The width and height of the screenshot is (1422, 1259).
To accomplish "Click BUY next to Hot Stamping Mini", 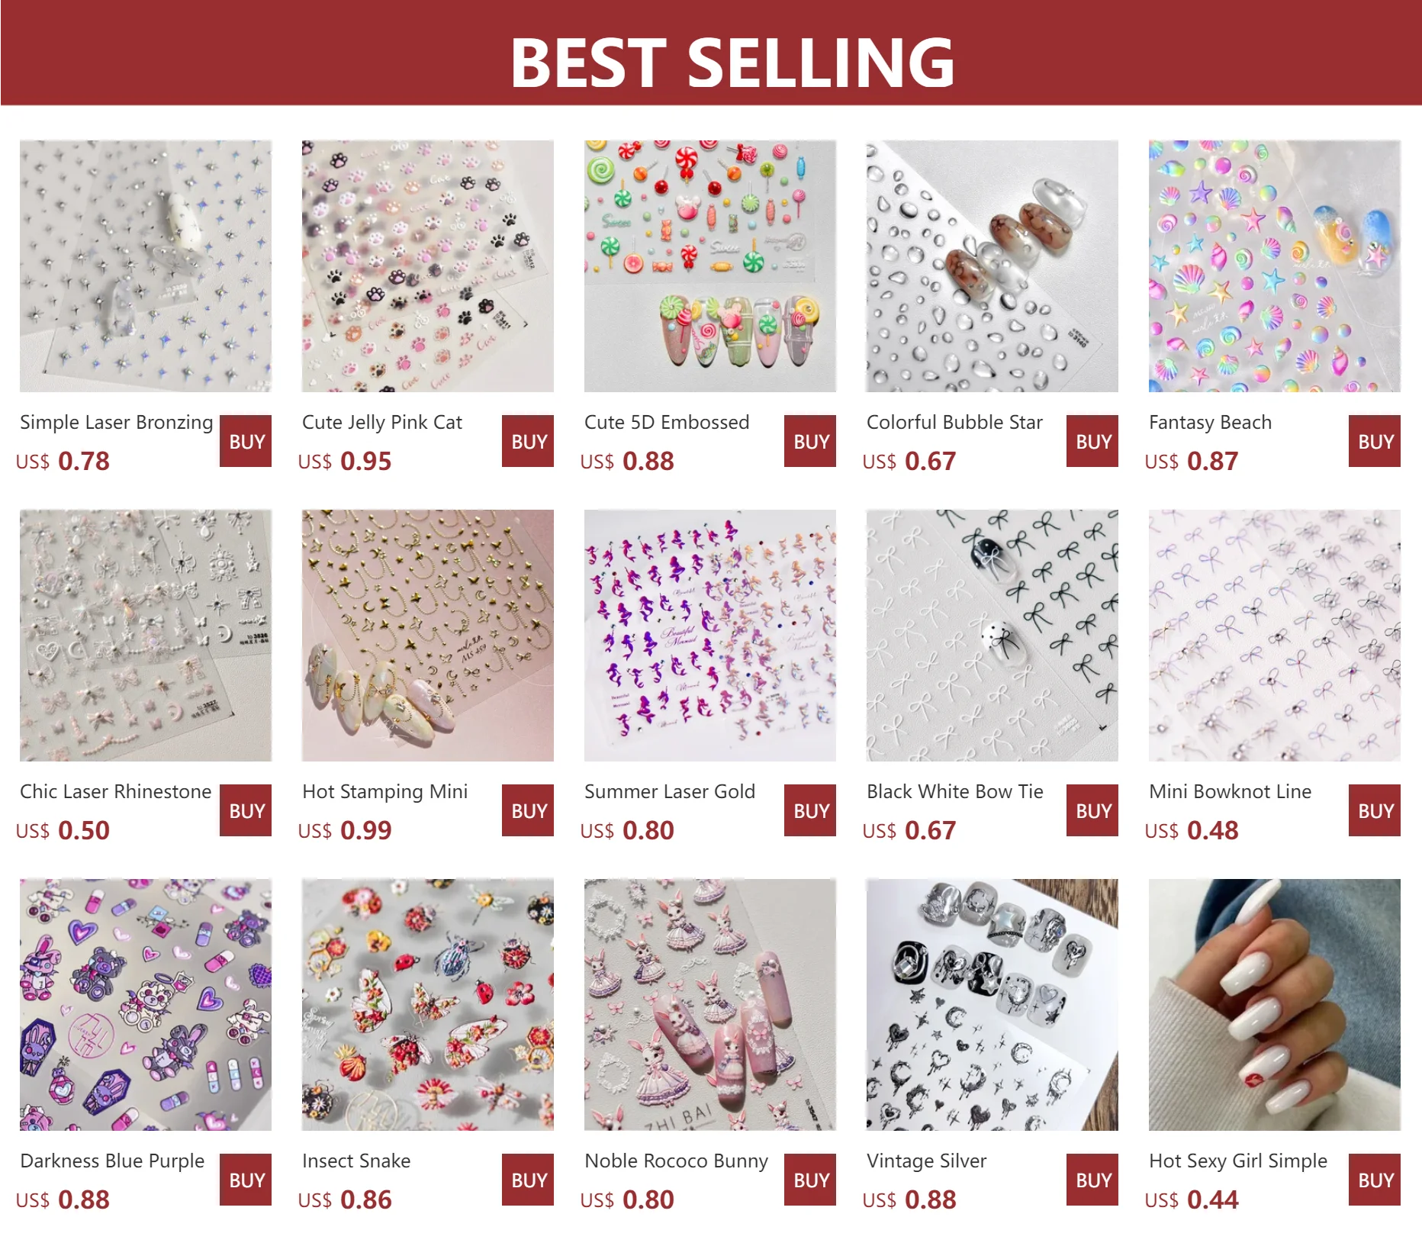I will click(x=528, y=810).
